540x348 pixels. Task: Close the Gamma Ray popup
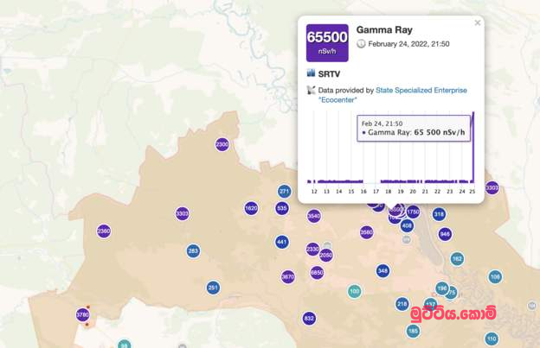(x=477, y=23)
